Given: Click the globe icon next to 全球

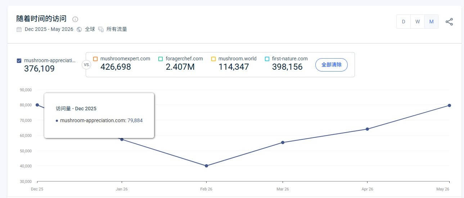Looking at the screenshot, I should point(79,29).
